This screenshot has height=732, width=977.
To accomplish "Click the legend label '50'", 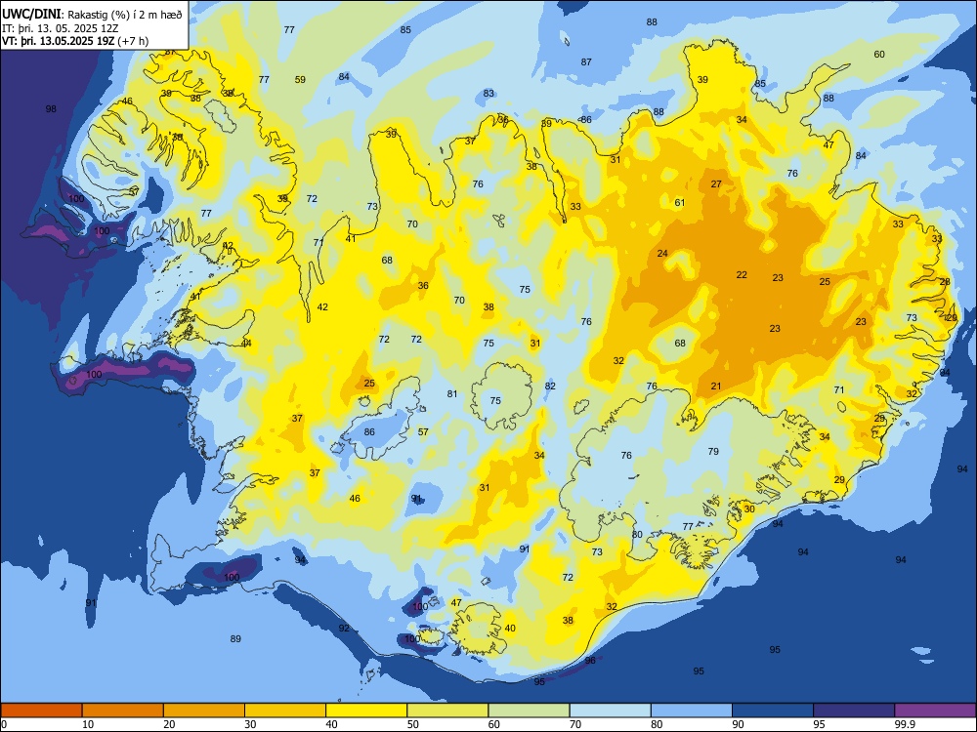I will tap(413, 724).
